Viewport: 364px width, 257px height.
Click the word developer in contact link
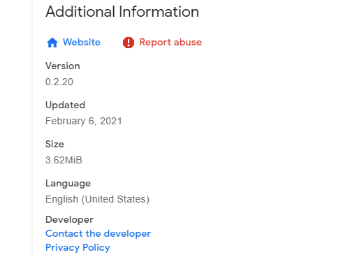[127, 233]
